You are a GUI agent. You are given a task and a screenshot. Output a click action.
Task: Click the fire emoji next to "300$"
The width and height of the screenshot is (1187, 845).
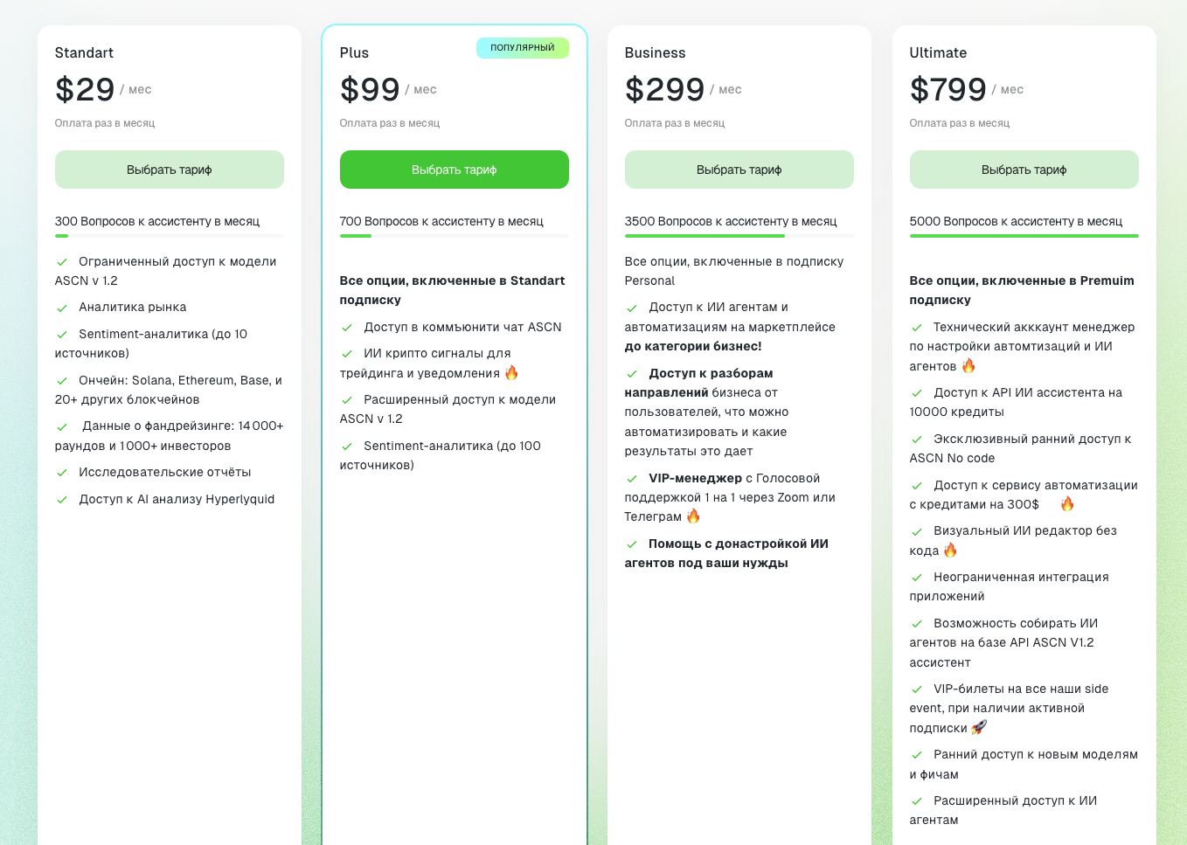point(1067,504)
